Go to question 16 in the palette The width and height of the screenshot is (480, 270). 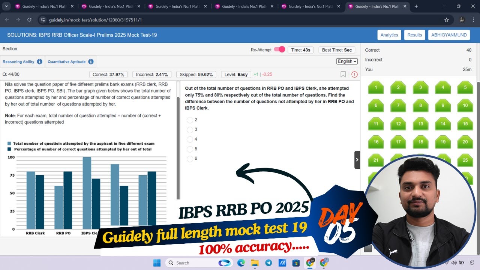point(376,142)
